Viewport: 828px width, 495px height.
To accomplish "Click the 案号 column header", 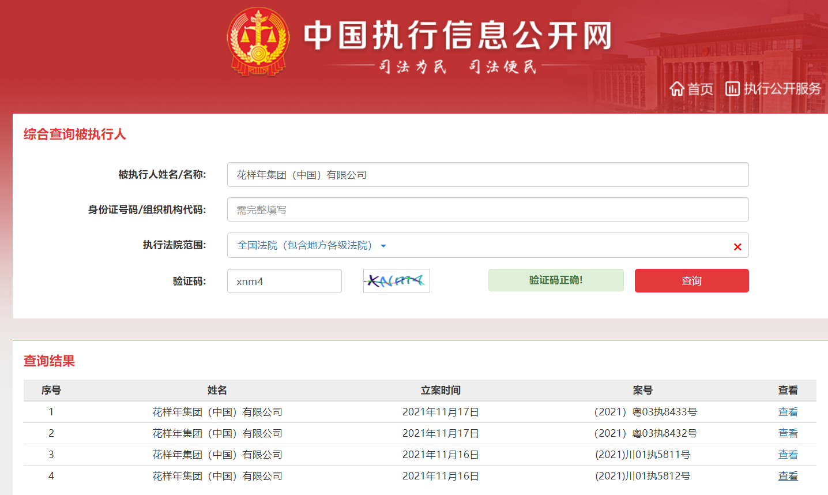I will pyautogui.click(x=643, y=391).
